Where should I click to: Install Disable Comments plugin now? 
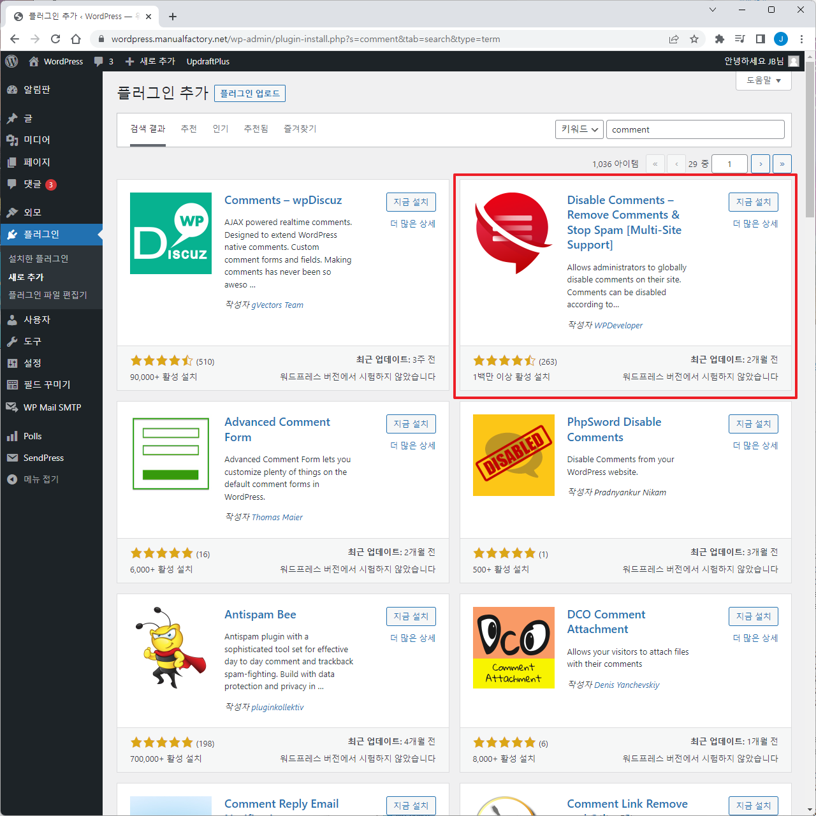pyautogui.click(x=754, y=202)
